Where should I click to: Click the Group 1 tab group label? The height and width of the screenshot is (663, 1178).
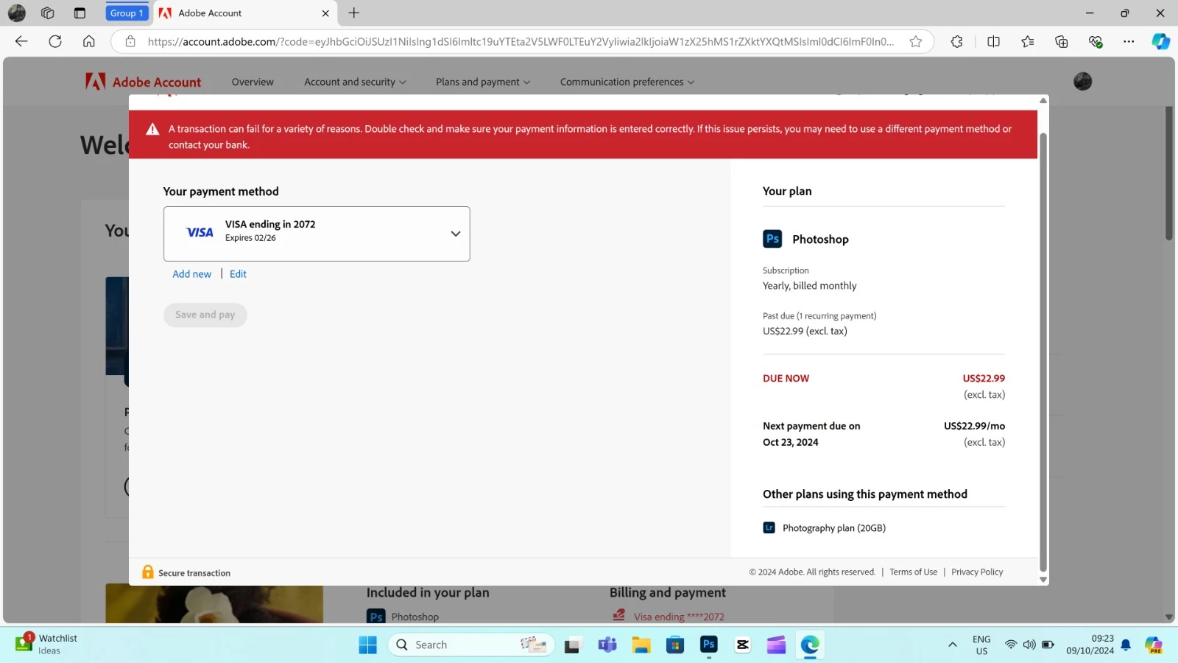[x=127, y=13]
